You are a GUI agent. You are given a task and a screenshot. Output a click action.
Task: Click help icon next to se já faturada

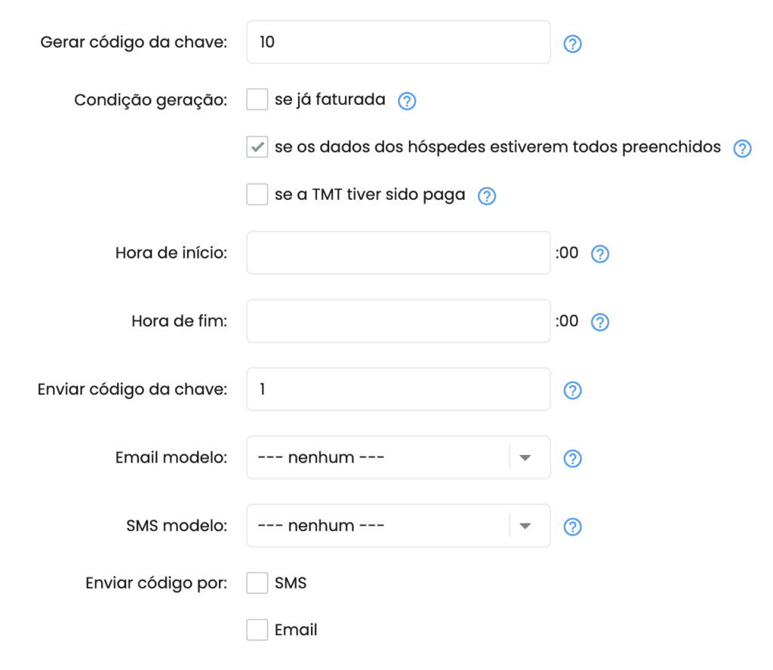pyautogui.click(x=407, y=101)
